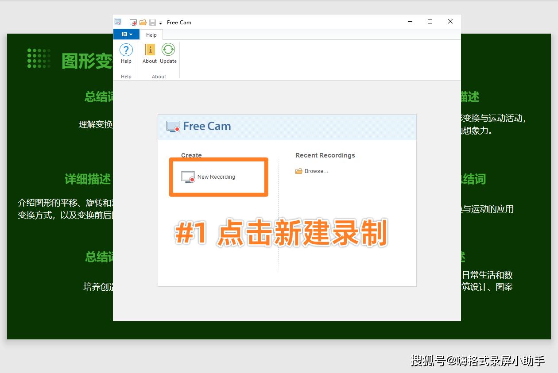
Task: Maximize the Free Cam window
Action: (x=430, y=21)
